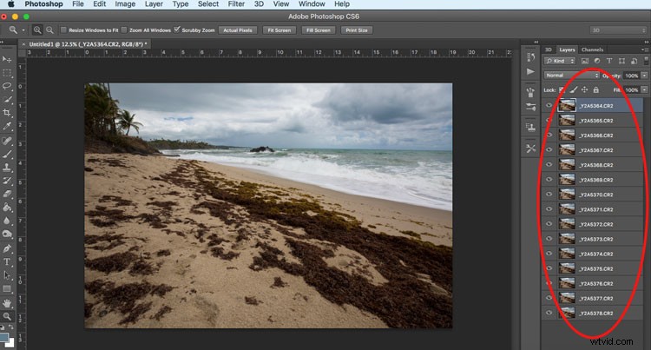Toggle the layer filtering switch

coord(646,61)
